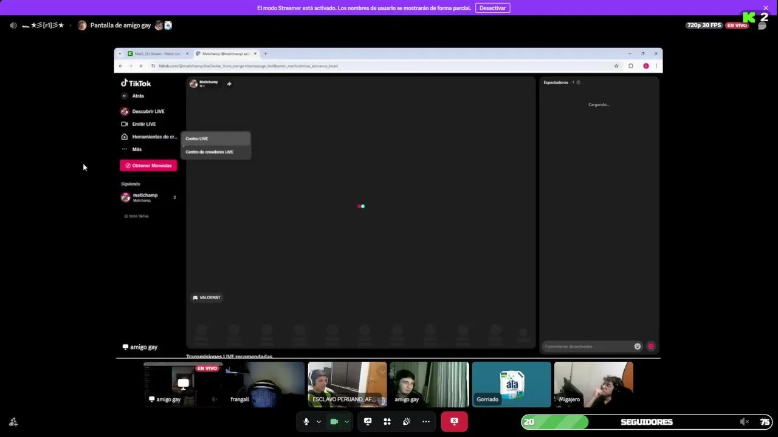
Task: Click Pantalla de amigo gay title
Action: (120, 25)
